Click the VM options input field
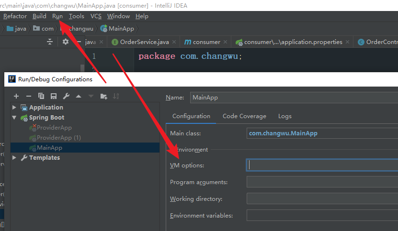398x231 pixels. pyautogui.click(x=322, y=165)
